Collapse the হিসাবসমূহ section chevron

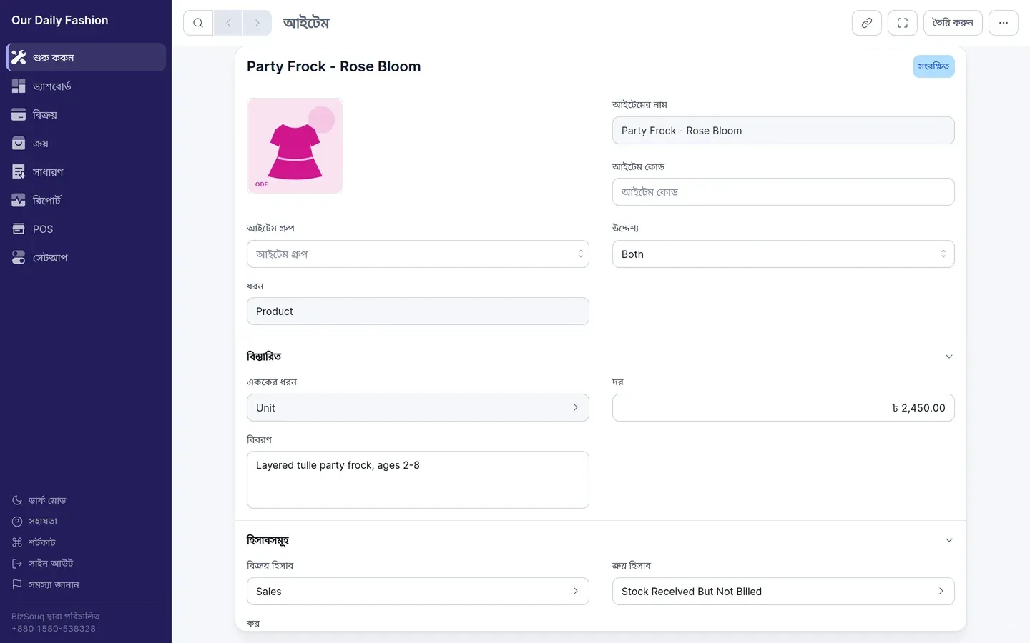pos(949,540)
